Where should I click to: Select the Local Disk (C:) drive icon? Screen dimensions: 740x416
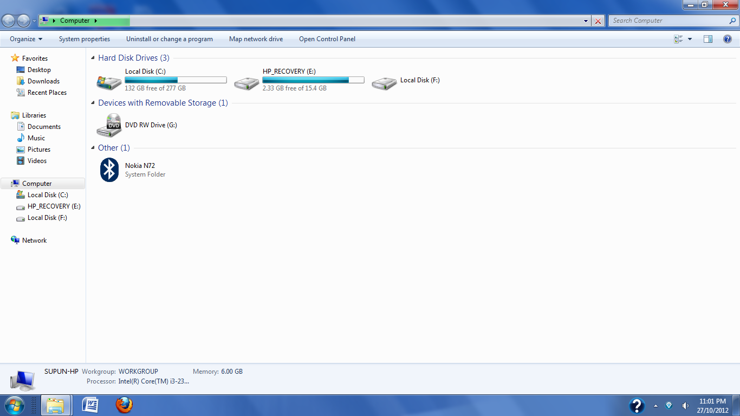(x=109, y=82)
